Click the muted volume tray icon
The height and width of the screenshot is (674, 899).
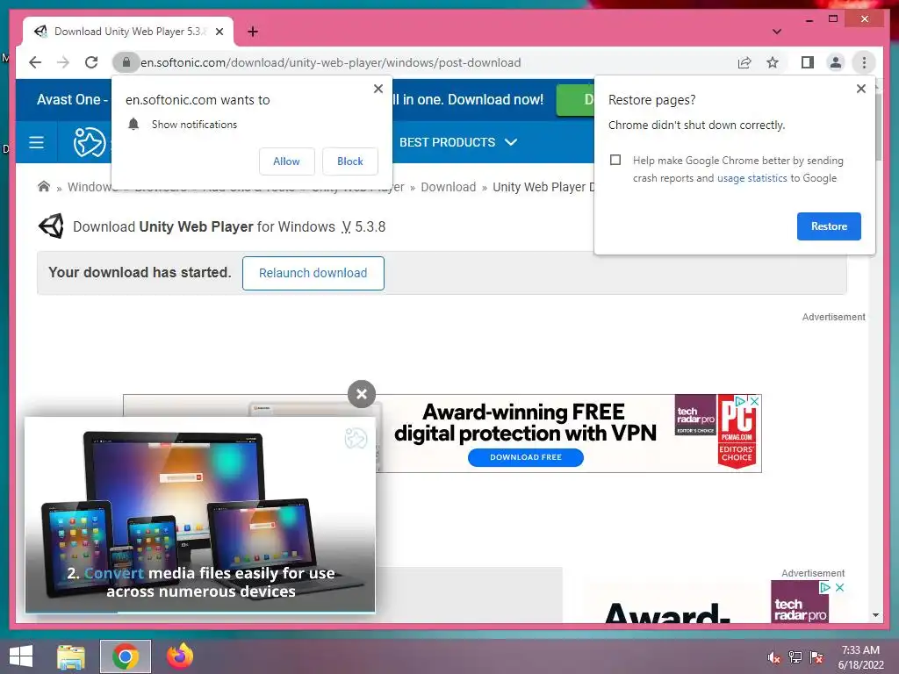pyautogui.click(x=773, y=657)
